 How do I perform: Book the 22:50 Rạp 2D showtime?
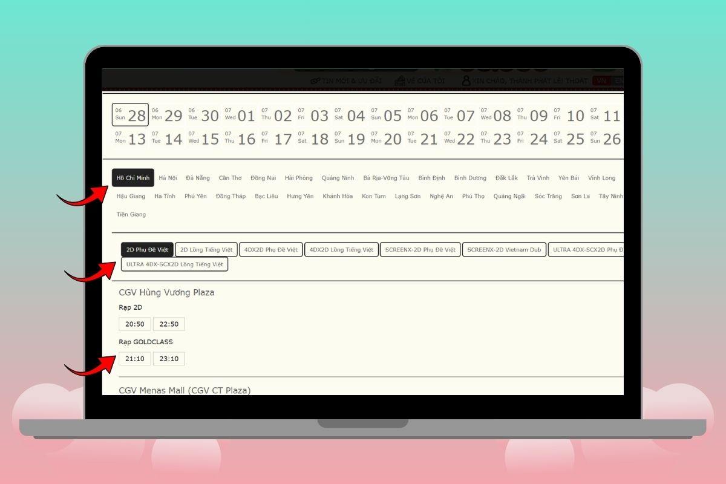(x=169, y=324)
